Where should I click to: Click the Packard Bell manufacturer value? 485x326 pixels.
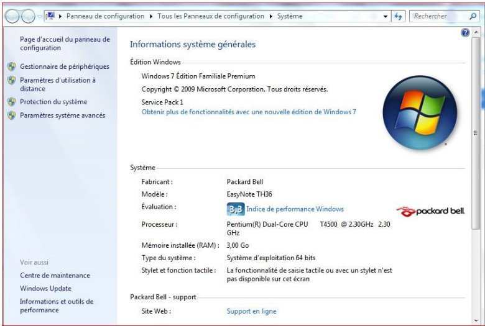coord(245,182)
